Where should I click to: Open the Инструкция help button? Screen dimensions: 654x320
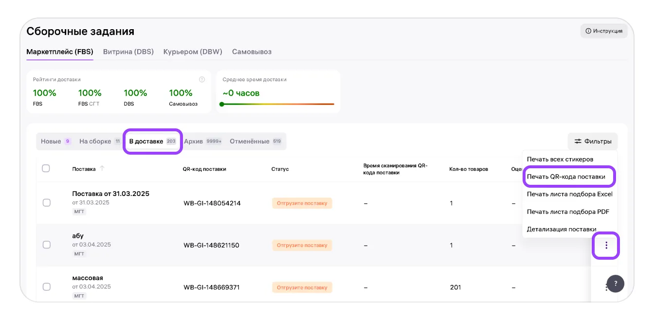coord(603,31)
